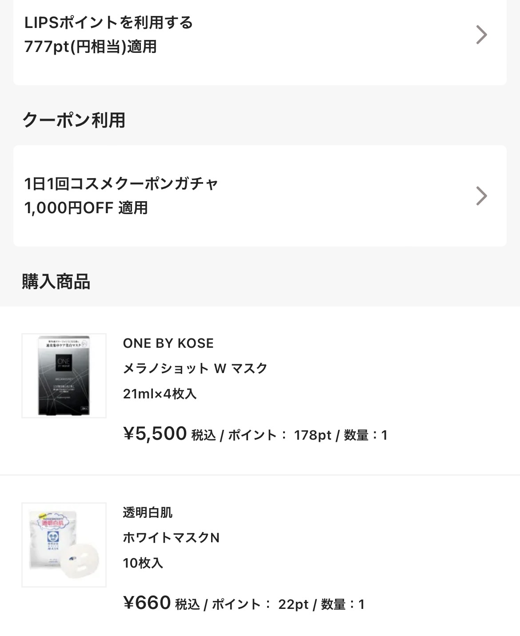The image size is (520, 636).
Task: Tap the 22pt points label
Action: [293, 604]
